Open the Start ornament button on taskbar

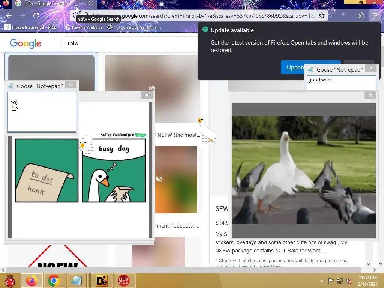[10, 280]
